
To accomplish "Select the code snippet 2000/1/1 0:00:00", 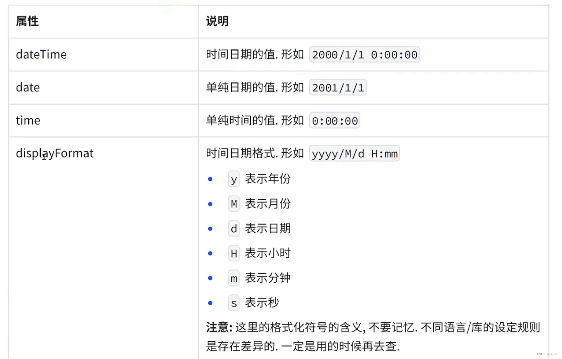I will click(x=364, y=54).
